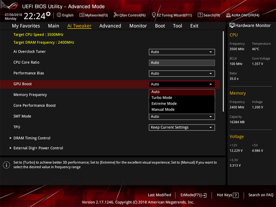
Task: Open Ai Overclock Tuner dropdown
Action: click(182, 52)
